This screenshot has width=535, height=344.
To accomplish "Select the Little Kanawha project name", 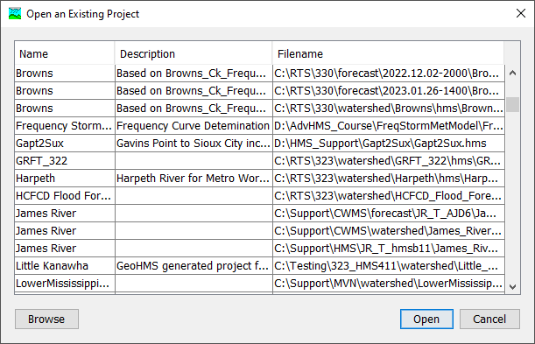I will click(65, 265).
